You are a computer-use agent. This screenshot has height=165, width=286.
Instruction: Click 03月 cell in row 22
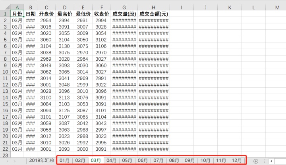click(x=17, y=149)
